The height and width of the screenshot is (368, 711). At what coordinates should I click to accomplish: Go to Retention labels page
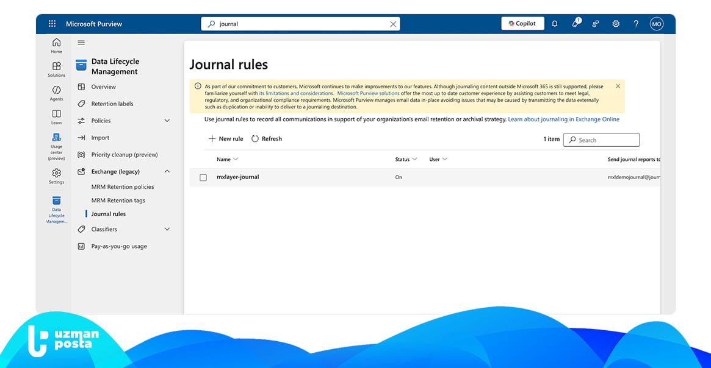(x=112, y=104)
